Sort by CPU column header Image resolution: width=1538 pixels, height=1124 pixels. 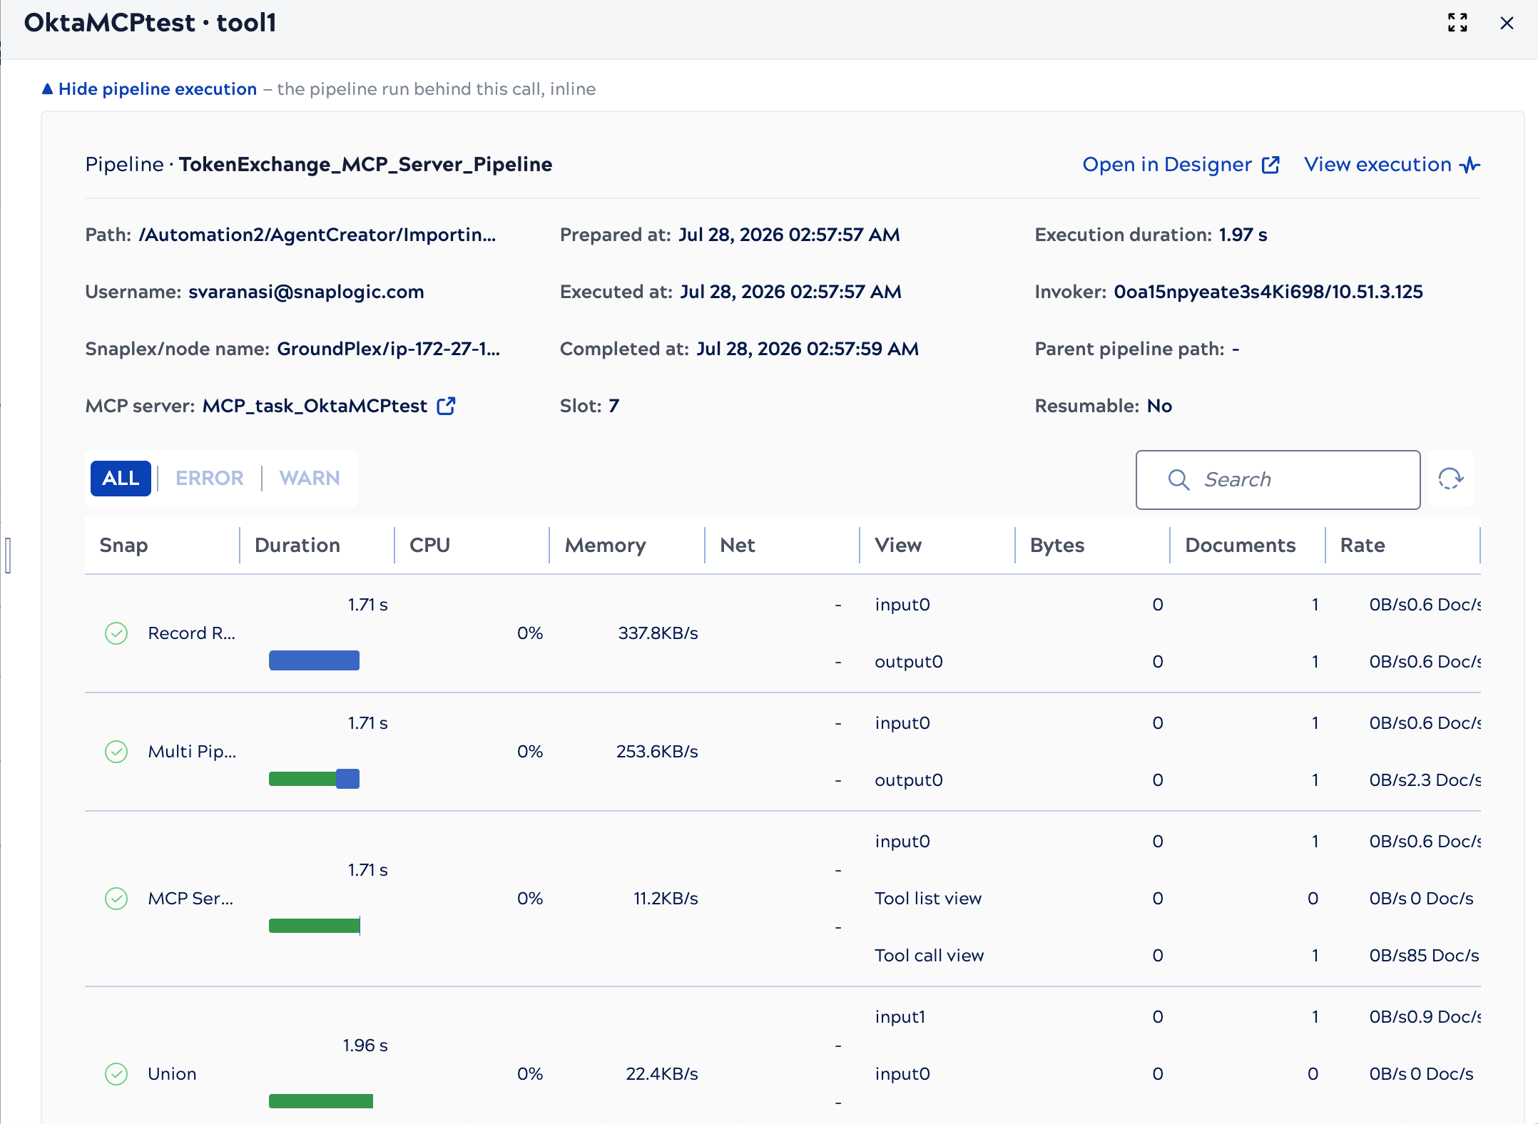[x=429, y=546]
